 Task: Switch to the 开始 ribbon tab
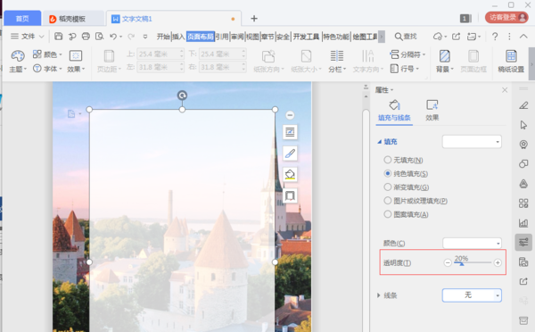[163, 37]
